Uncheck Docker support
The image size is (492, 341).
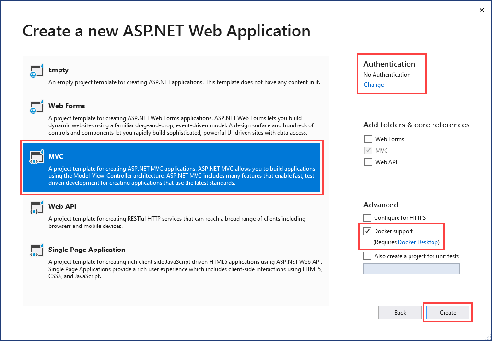coord(367,231)
